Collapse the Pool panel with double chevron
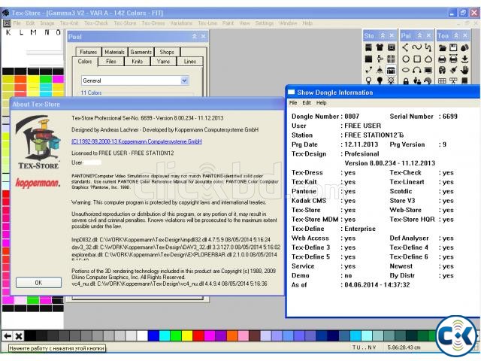481x361 pixels. coord(195,36)
